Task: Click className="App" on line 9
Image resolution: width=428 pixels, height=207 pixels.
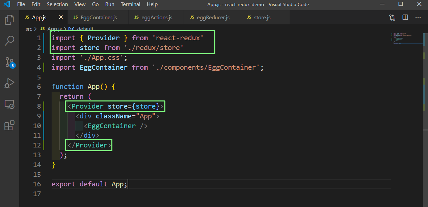Action: [x=126, y=116]
